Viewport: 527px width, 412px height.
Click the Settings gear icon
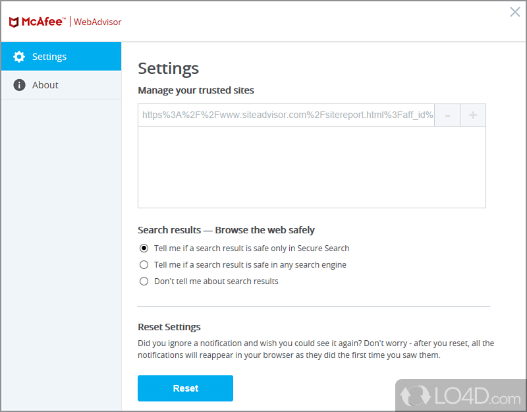19,57
